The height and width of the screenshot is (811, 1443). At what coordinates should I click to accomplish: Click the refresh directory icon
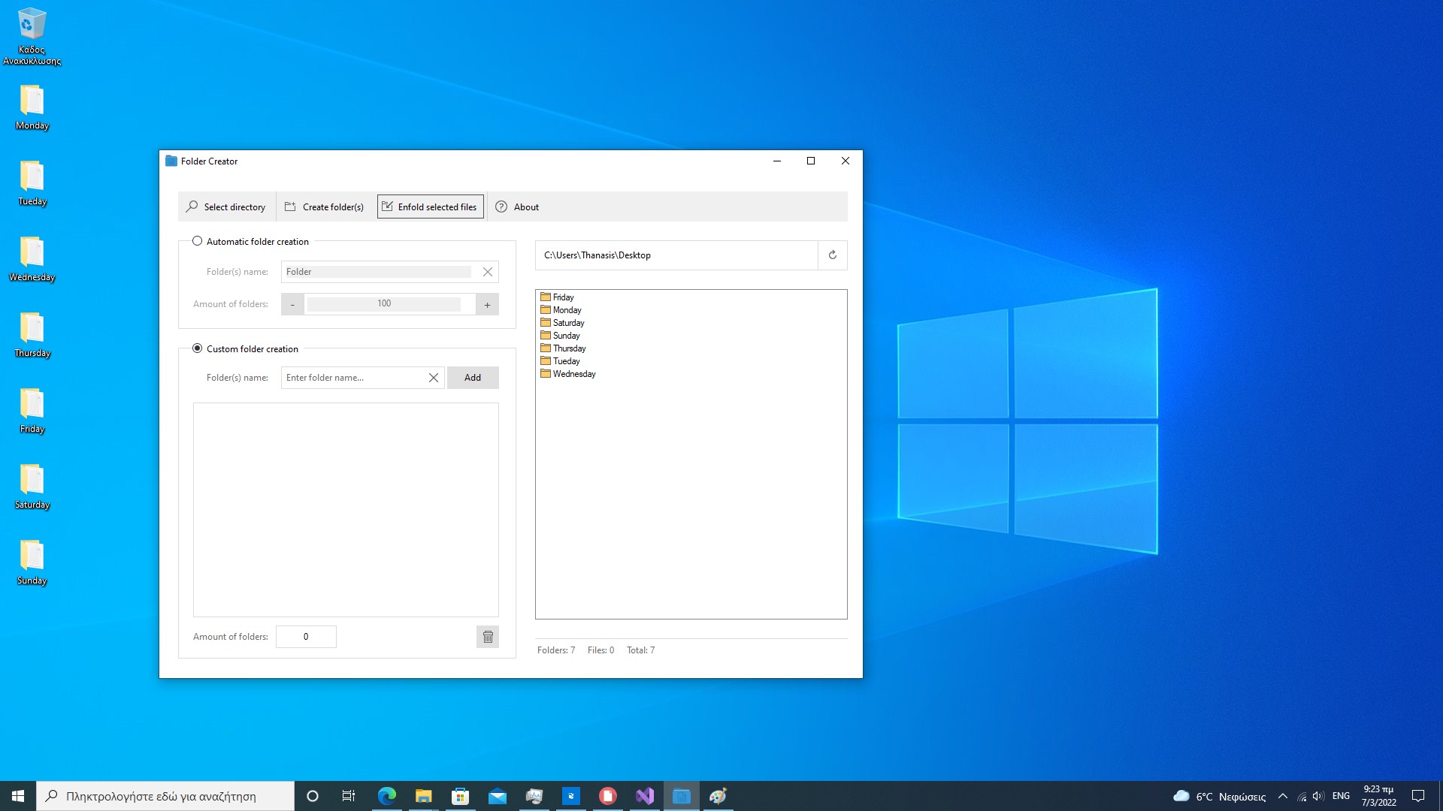pos(832,255)
